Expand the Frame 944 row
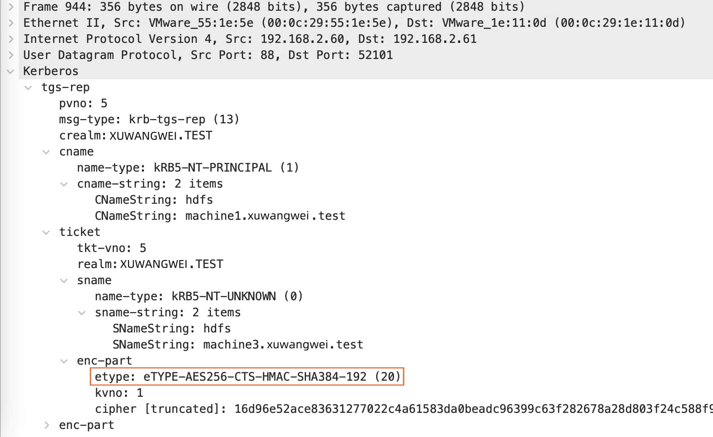Viewport: 713px width, 437px height. [11, 7]
